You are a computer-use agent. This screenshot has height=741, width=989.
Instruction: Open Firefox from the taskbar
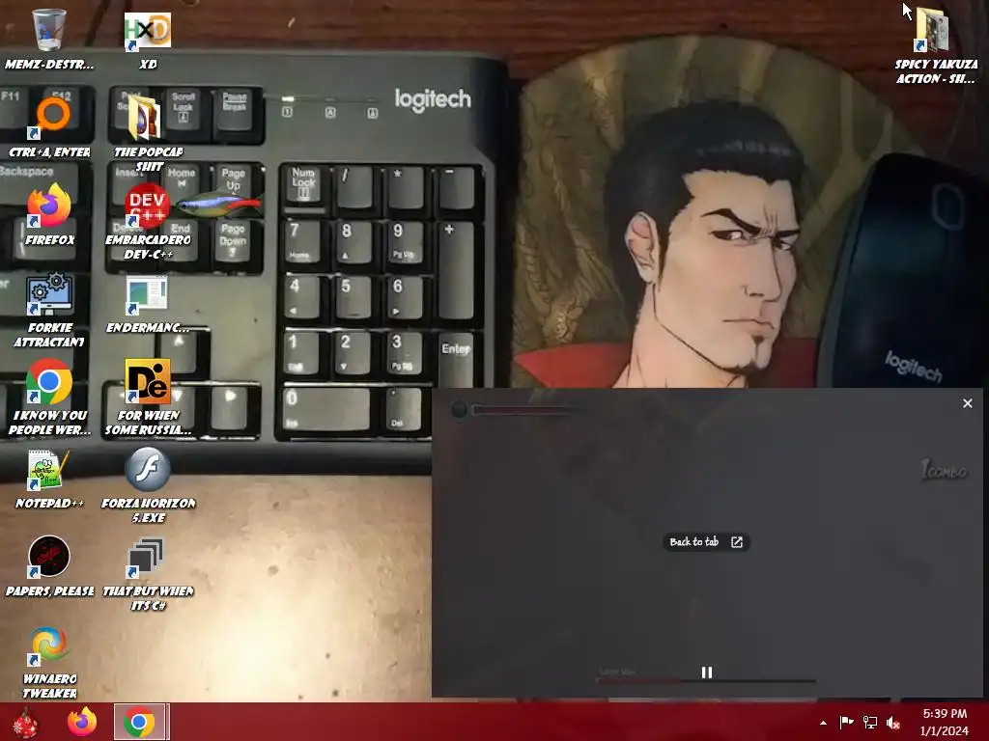point(82,722)
